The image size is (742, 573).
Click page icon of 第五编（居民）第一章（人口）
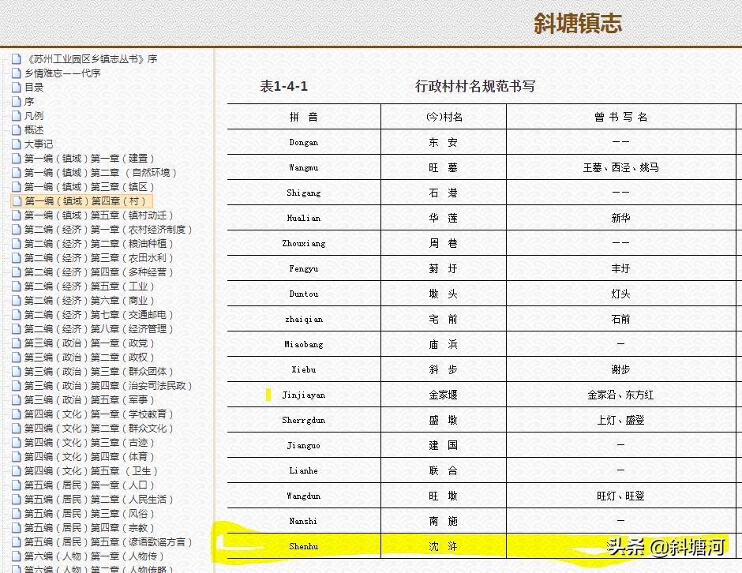coord(17,485)
